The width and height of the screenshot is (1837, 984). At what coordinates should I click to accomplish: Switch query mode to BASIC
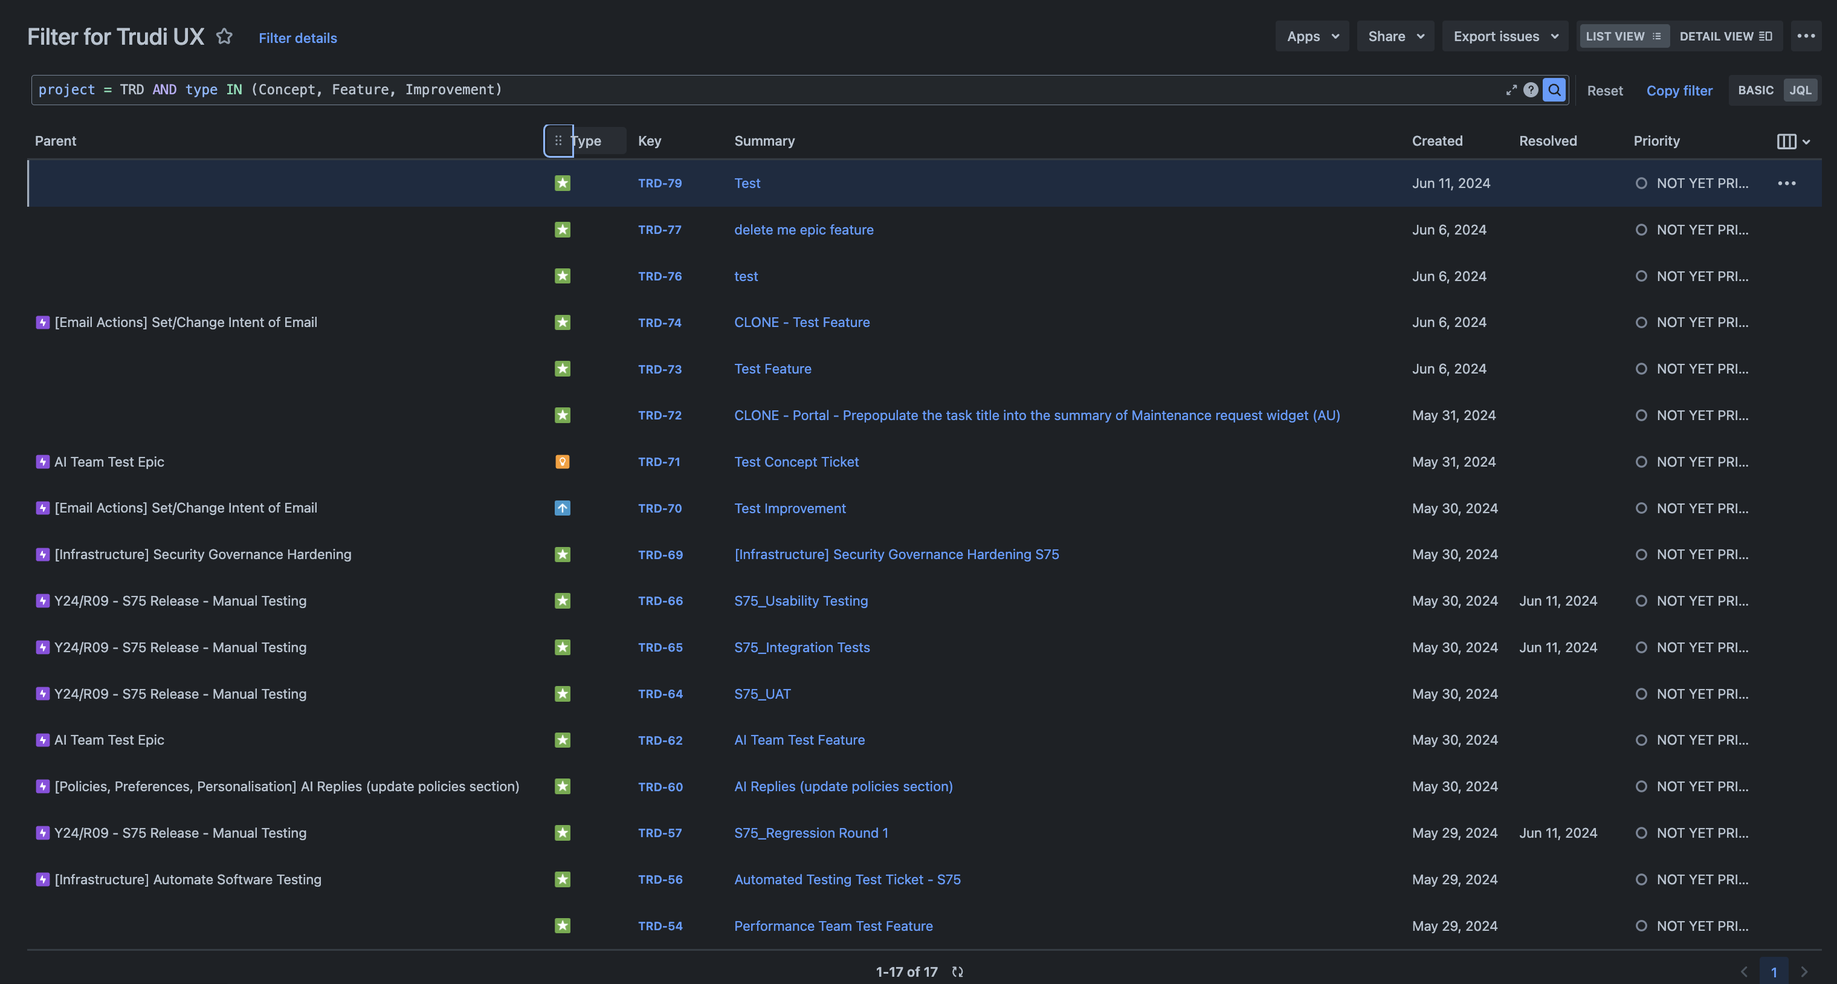point(1755,91)
